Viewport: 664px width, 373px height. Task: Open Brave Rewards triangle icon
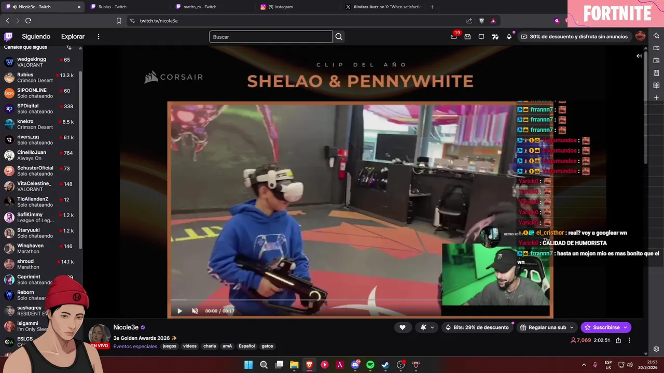coord(493,21)
